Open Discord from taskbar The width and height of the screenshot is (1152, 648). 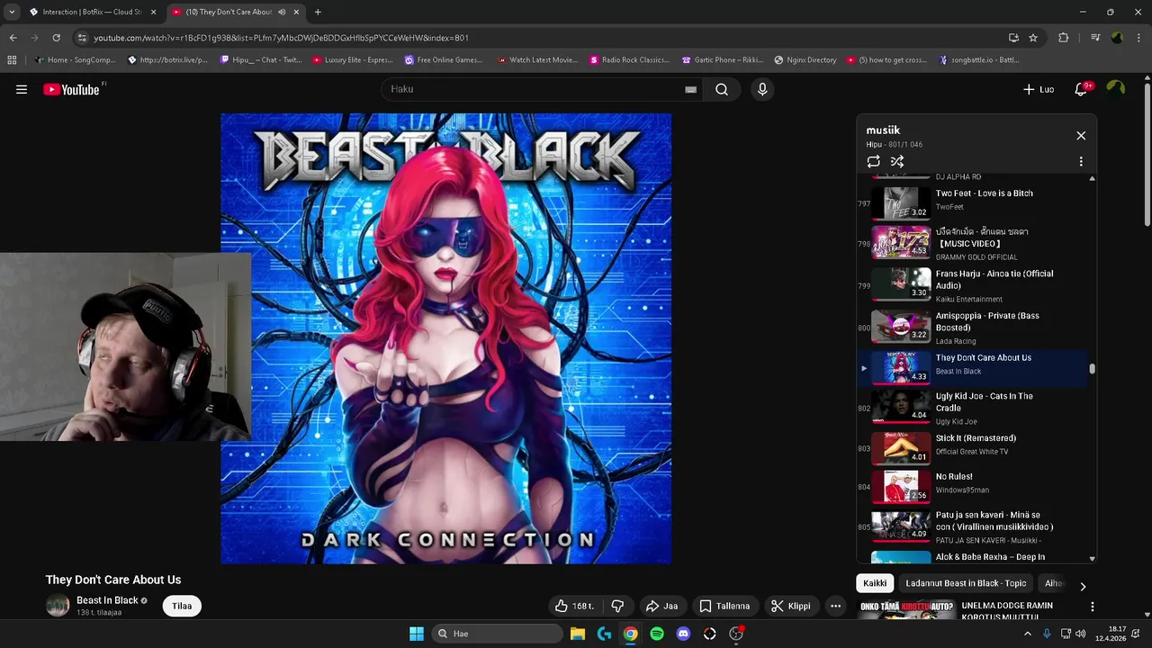683,634
